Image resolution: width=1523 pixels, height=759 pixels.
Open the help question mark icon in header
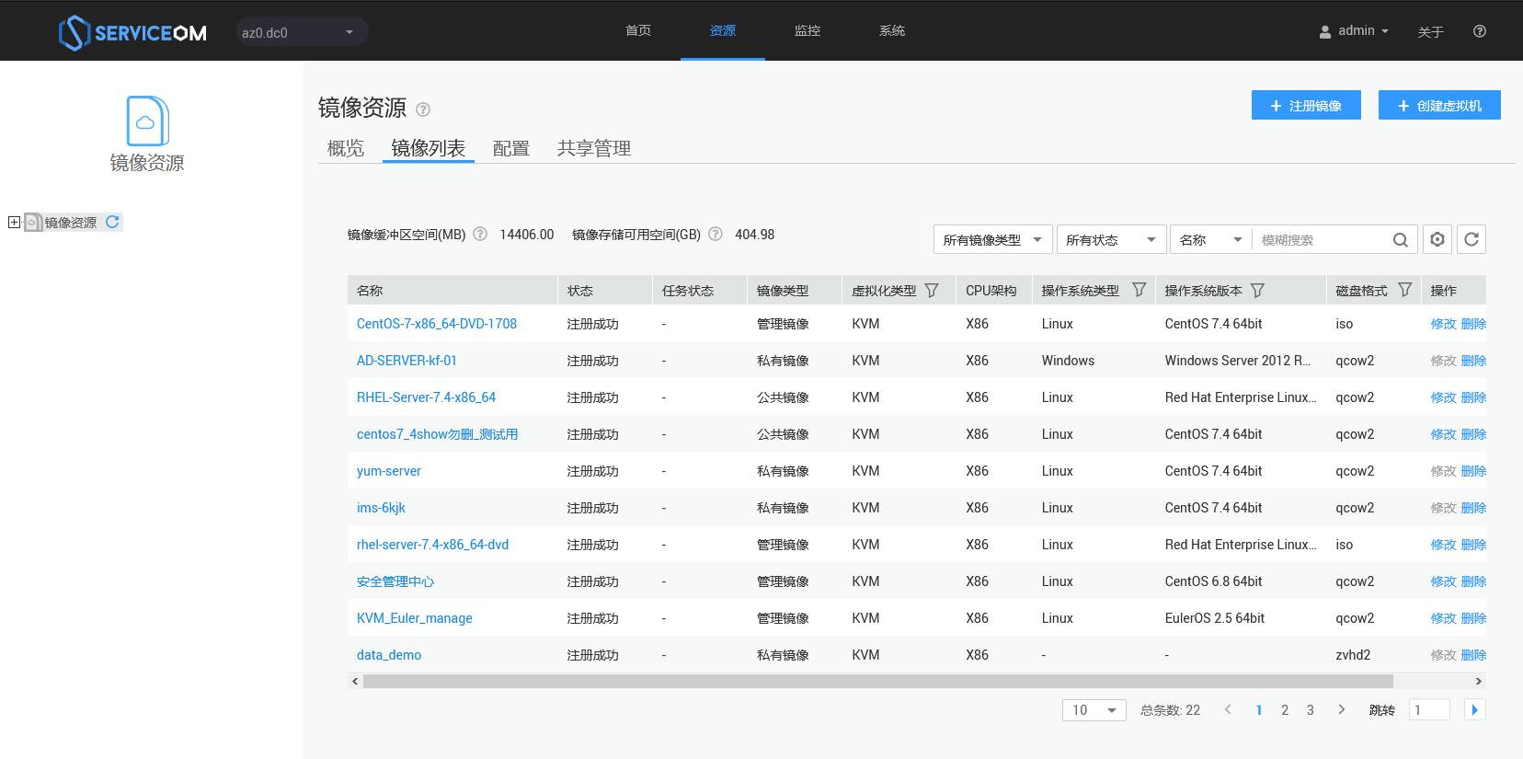click(x=1480, y=31)
